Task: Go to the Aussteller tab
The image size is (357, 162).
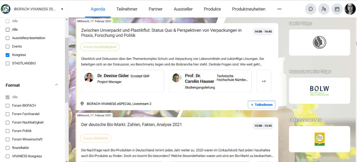Action: coord(183,9)
